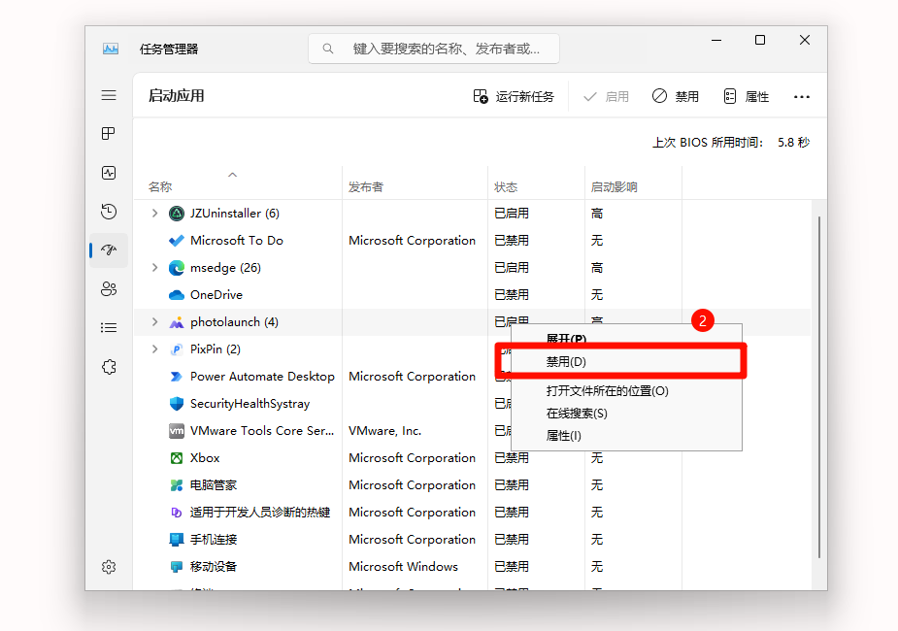Click the 上次 BIOS 所用时间 label
The width and height of the screenshot is (898, 631).
708,142
